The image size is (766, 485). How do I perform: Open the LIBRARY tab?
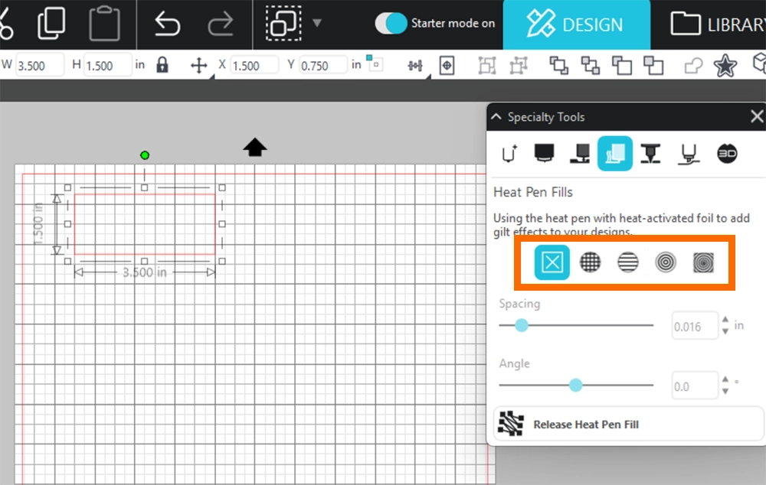[716, 24]
